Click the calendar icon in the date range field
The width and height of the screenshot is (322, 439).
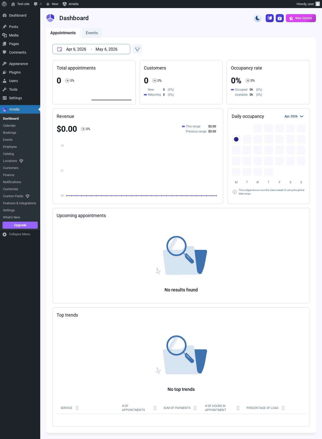[x=60, y=49]
